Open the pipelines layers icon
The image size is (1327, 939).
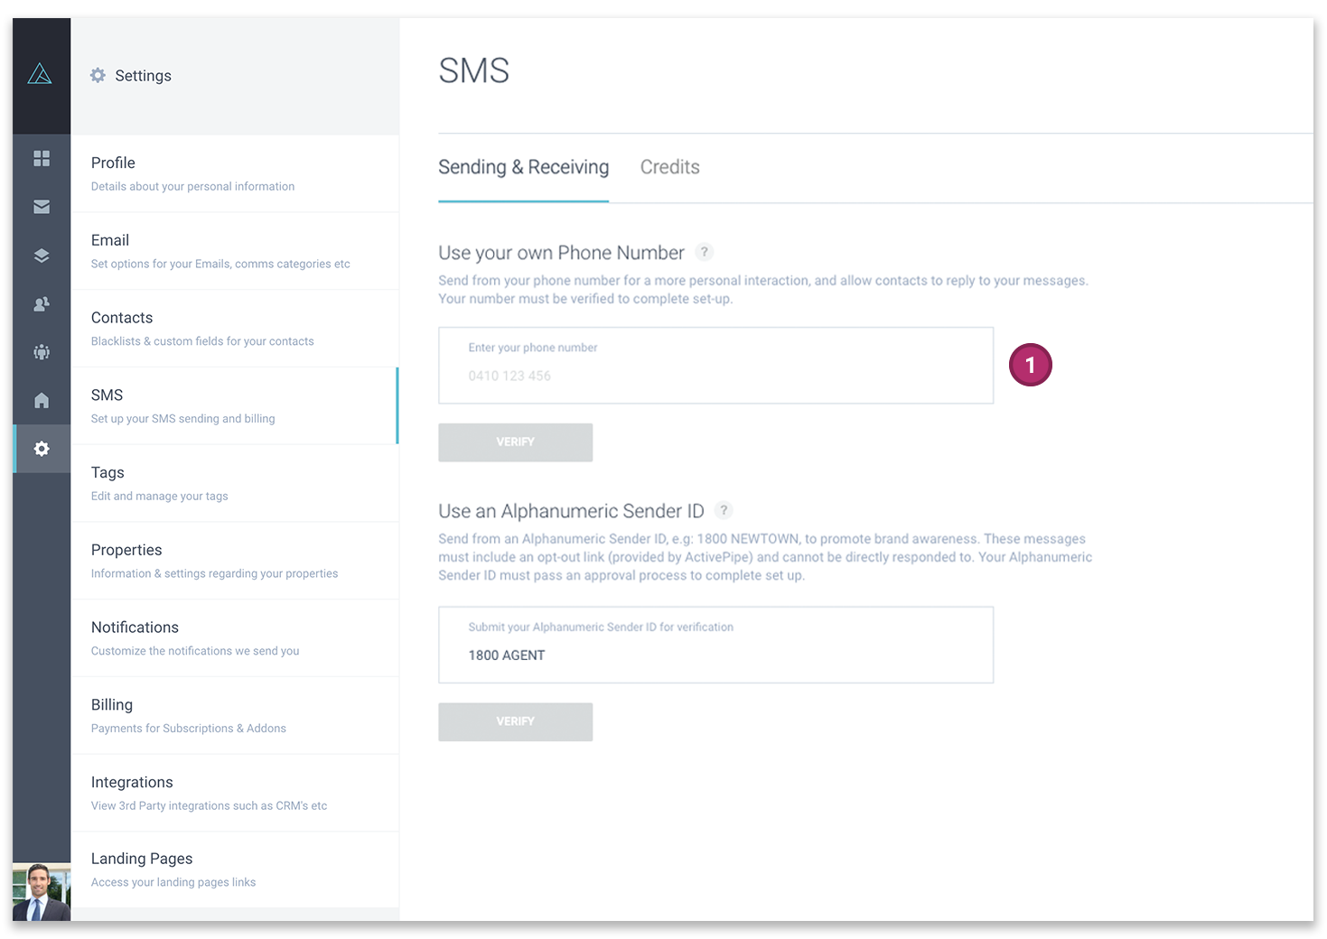point(41,256)
